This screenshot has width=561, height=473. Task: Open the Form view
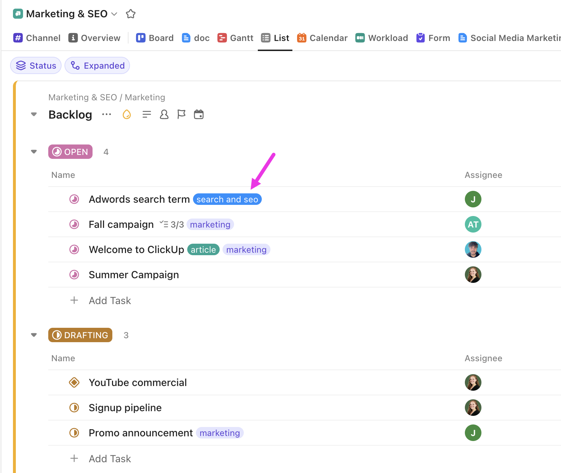pyautogui.click(x=433, y=38)
